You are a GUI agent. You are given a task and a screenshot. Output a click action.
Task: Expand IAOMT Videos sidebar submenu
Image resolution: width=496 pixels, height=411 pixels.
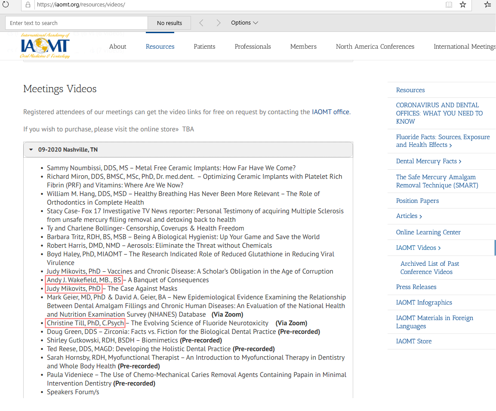pos(439,248)
